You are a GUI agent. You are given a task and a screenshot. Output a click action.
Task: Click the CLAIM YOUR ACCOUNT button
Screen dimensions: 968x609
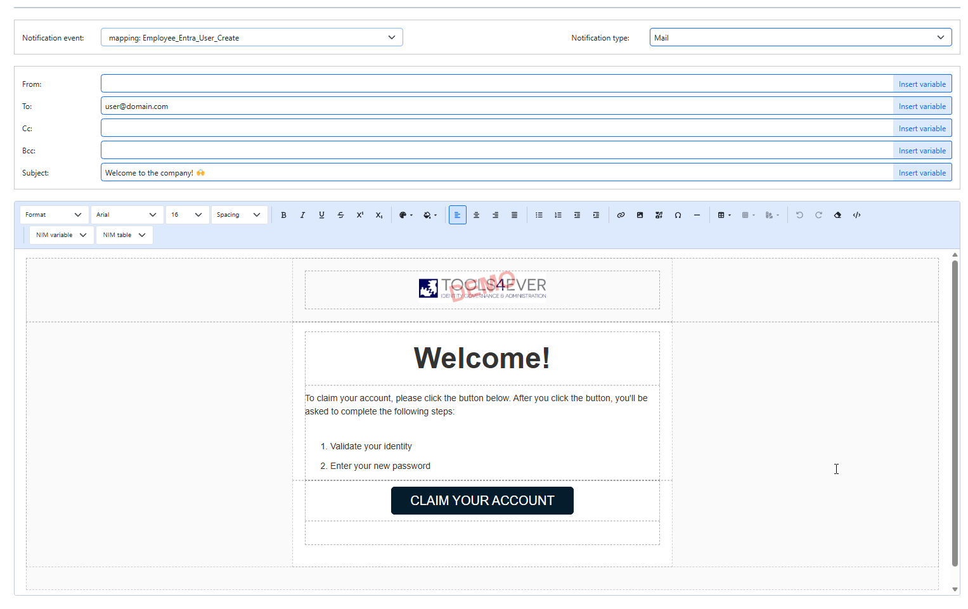tap(482, 501)
